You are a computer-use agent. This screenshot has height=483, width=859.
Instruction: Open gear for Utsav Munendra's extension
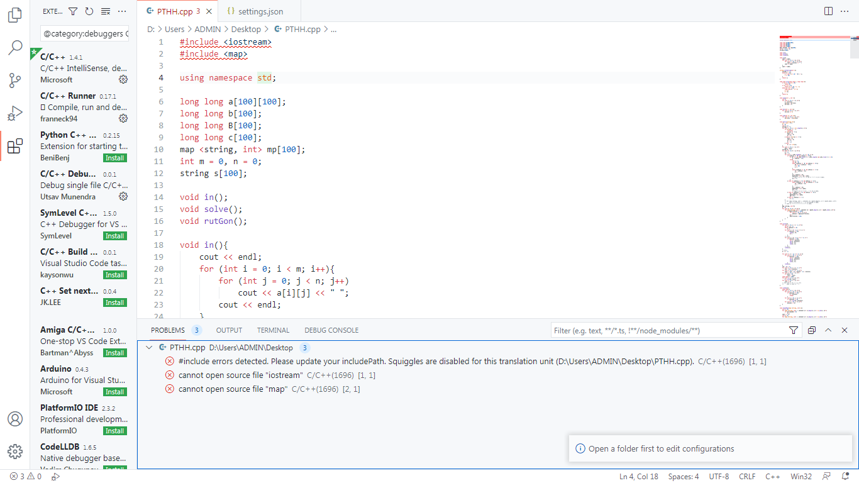[x=123, y=196]
